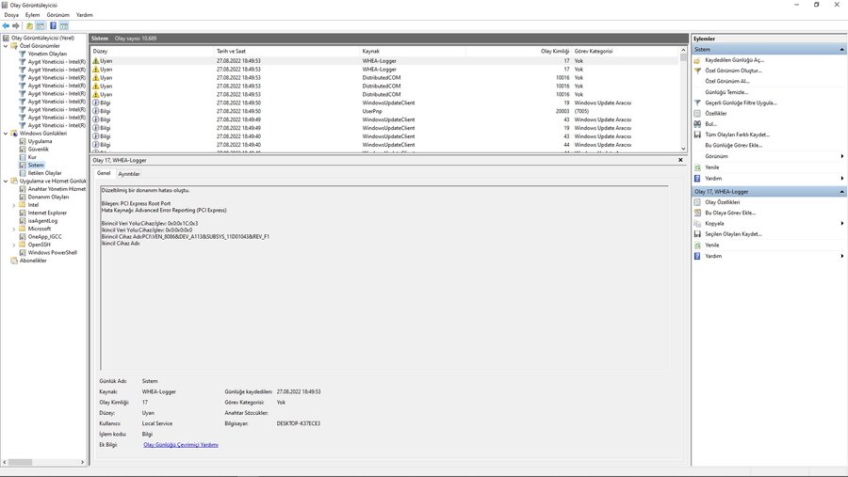Click the Donanım Olayları log icon
This screenshot has height=477, width=848.
pyautogui.click(x=23, y=198)
